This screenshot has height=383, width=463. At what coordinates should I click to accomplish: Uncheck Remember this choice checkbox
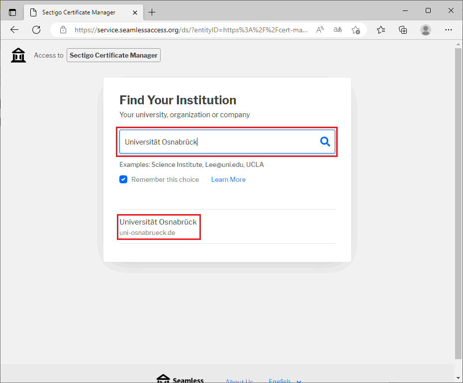(123, 179)
